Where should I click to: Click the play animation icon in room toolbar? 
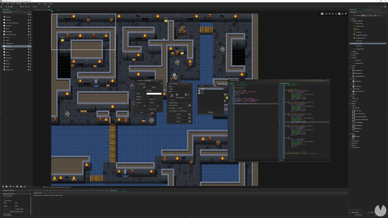click(x=343, y=14)
